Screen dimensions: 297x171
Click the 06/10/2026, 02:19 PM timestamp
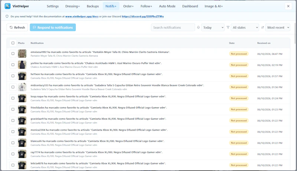[x=270, y=65]
